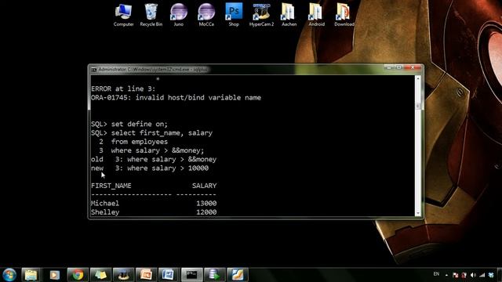
Task: Select the Juno Eclipse shortcut
Action: (179, 15)
